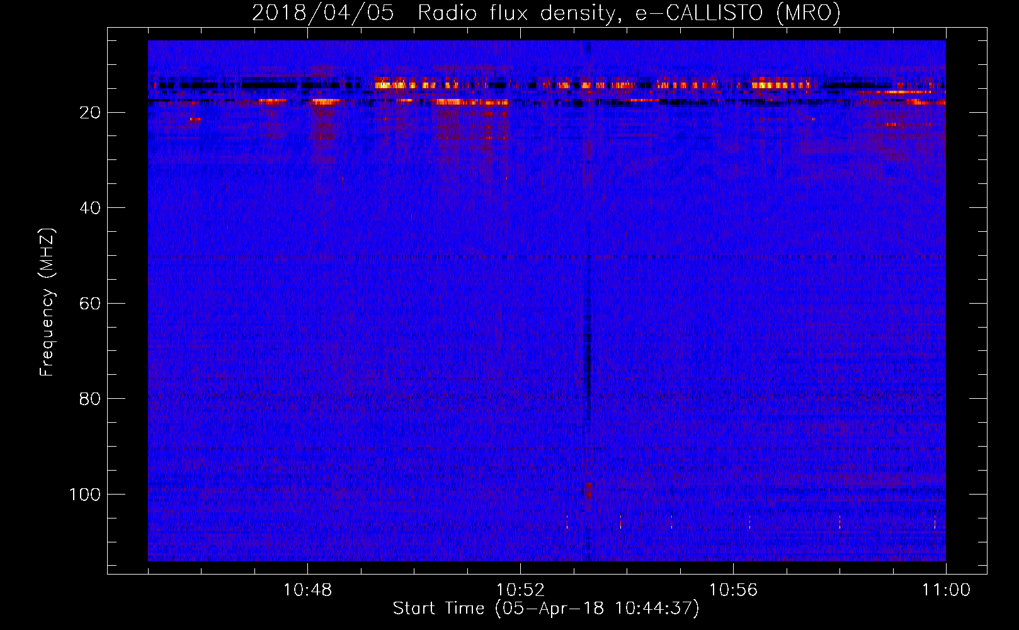Click the plot title '2018/04/05 Radio flux density, e-CALLISTO (MRO)'
Viewport: 1019px width, 630px height.
tap(546, 13)
